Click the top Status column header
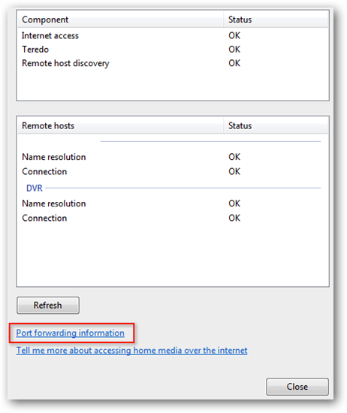 [x=276, y=20]
